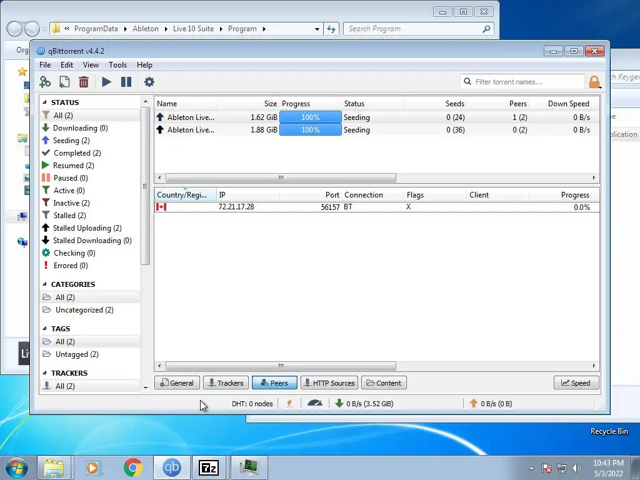
Task: Select All (2) under STATUS
Action: click(x=90, y=116)
